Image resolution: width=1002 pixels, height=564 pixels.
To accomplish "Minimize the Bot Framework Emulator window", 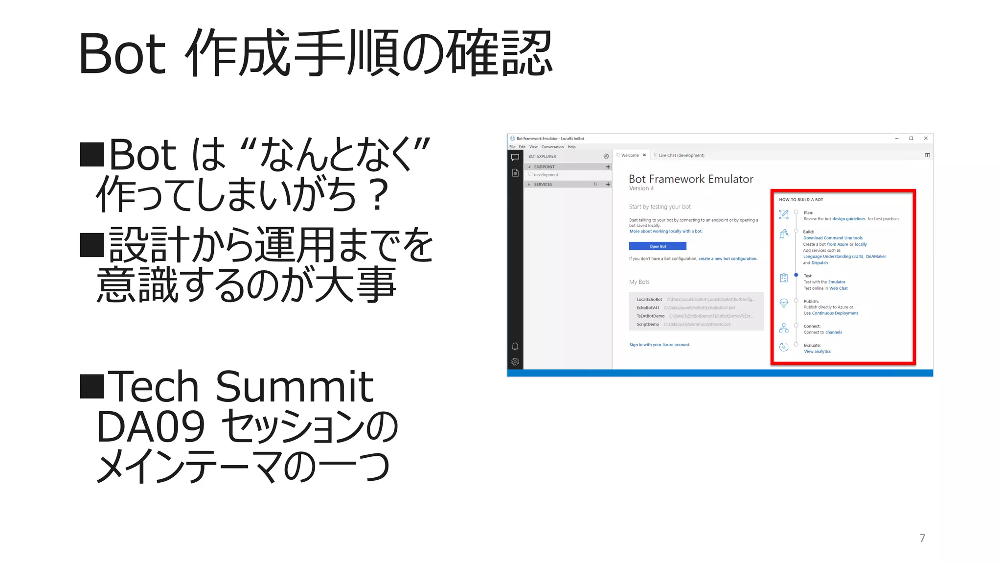I will point(897,139).
